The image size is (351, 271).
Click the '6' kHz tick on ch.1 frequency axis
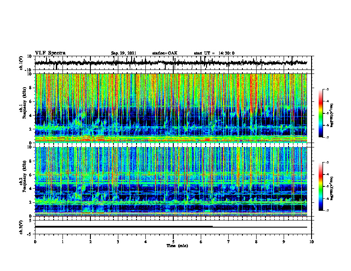(x=31, y=101)
